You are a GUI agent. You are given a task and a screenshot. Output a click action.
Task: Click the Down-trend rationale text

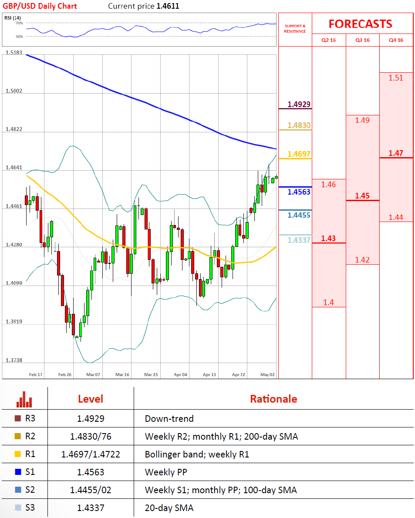pyautogui.click(x=169, y=419)
